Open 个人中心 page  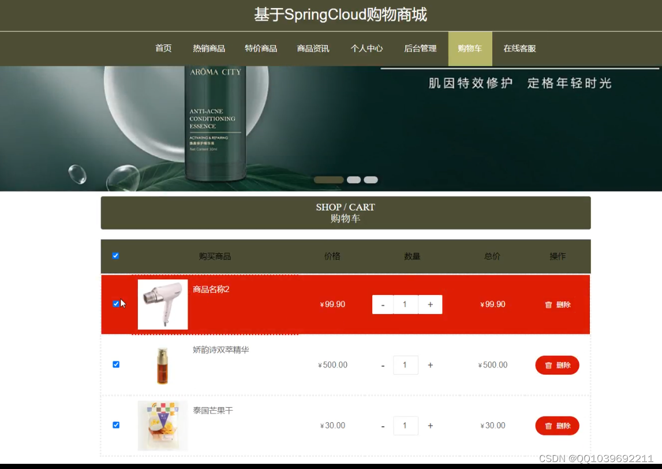click(366, 48)
